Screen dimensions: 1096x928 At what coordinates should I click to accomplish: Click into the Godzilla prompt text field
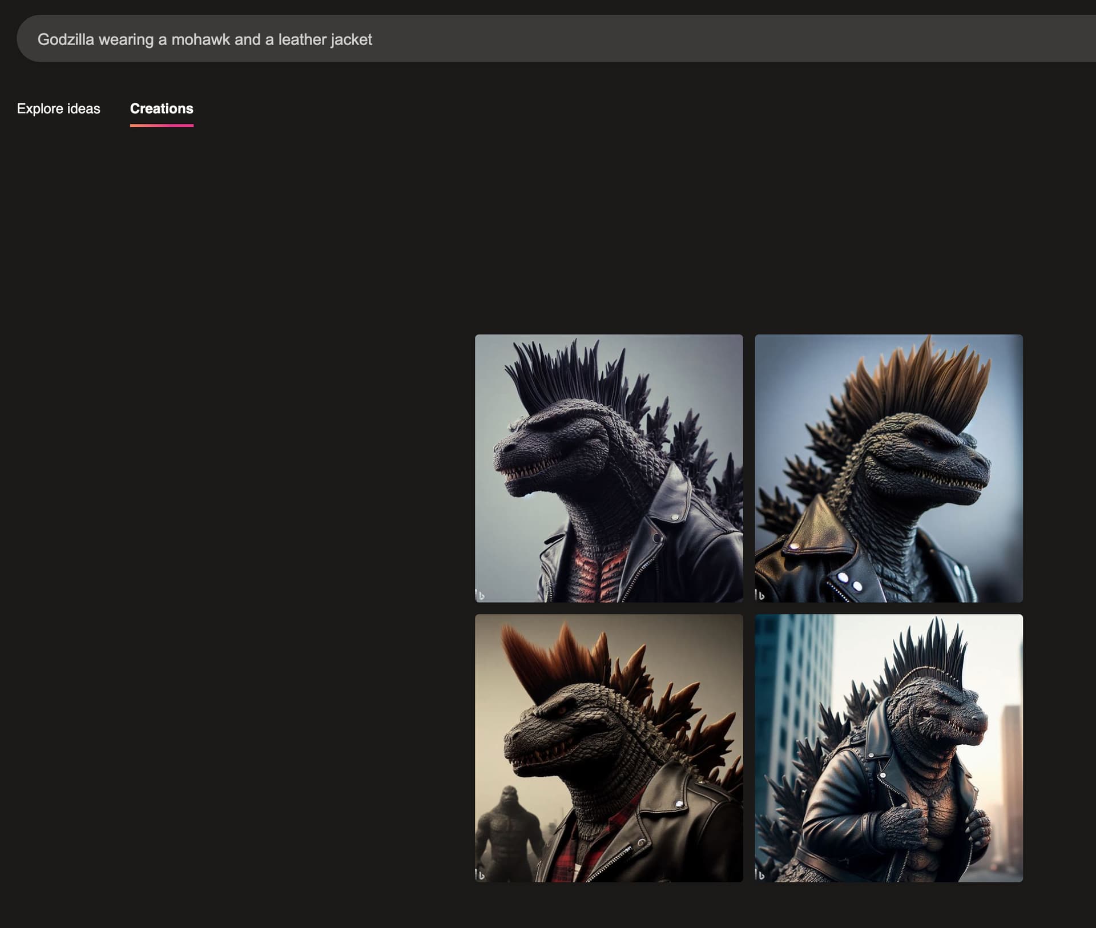point(514,39)
